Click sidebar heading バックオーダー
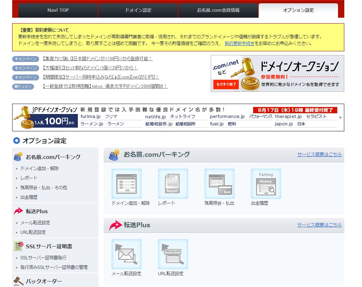362x287 pixels. (x=44, y=281)
